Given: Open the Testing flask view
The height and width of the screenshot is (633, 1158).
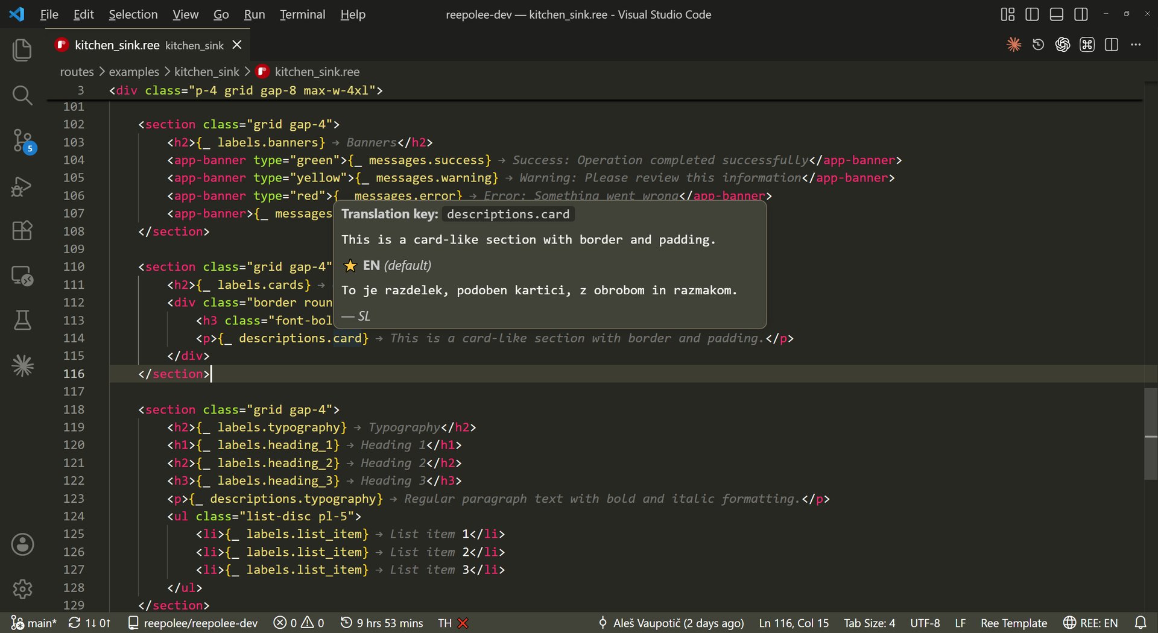Looking at the screenshot, I should (x=22, y=320).
